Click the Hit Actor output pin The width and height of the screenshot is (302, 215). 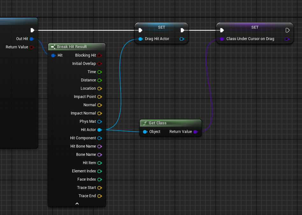click(x=99, y=130)
